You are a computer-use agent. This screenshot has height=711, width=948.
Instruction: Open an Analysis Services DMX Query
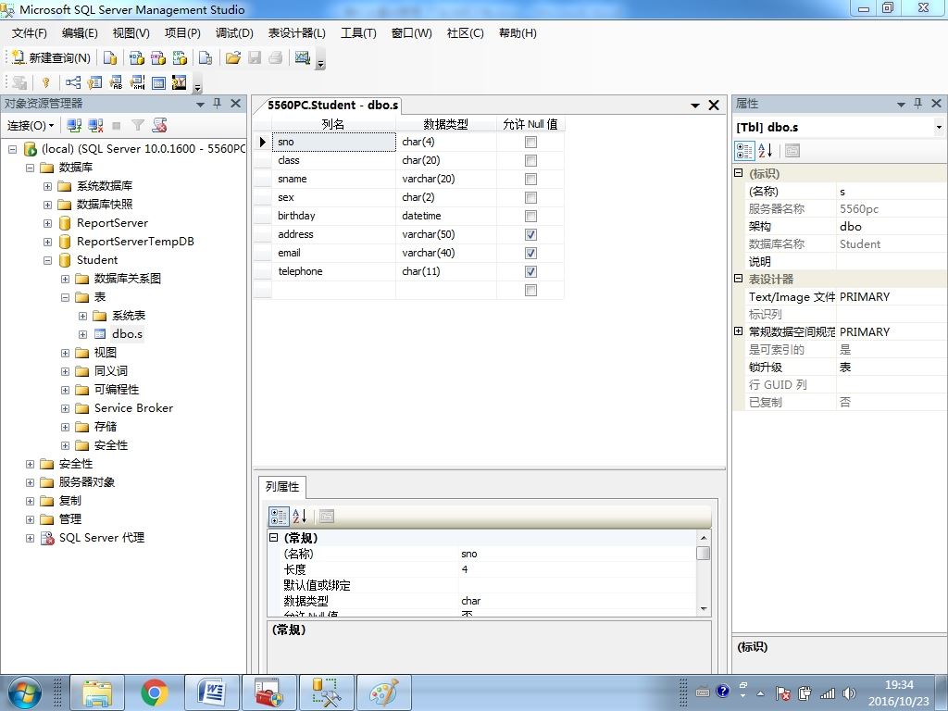(157, 57)
